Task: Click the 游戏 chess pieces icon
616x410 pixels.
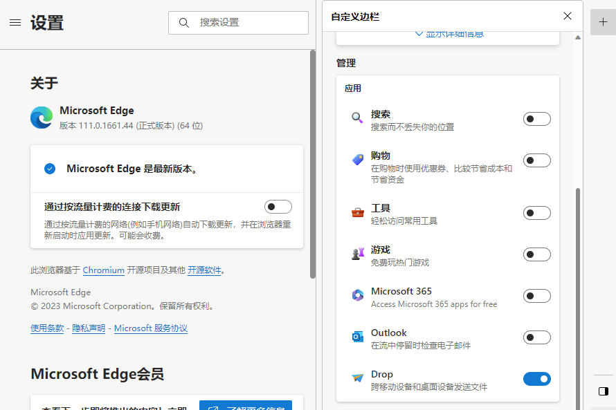Action: tap(358, 254)
